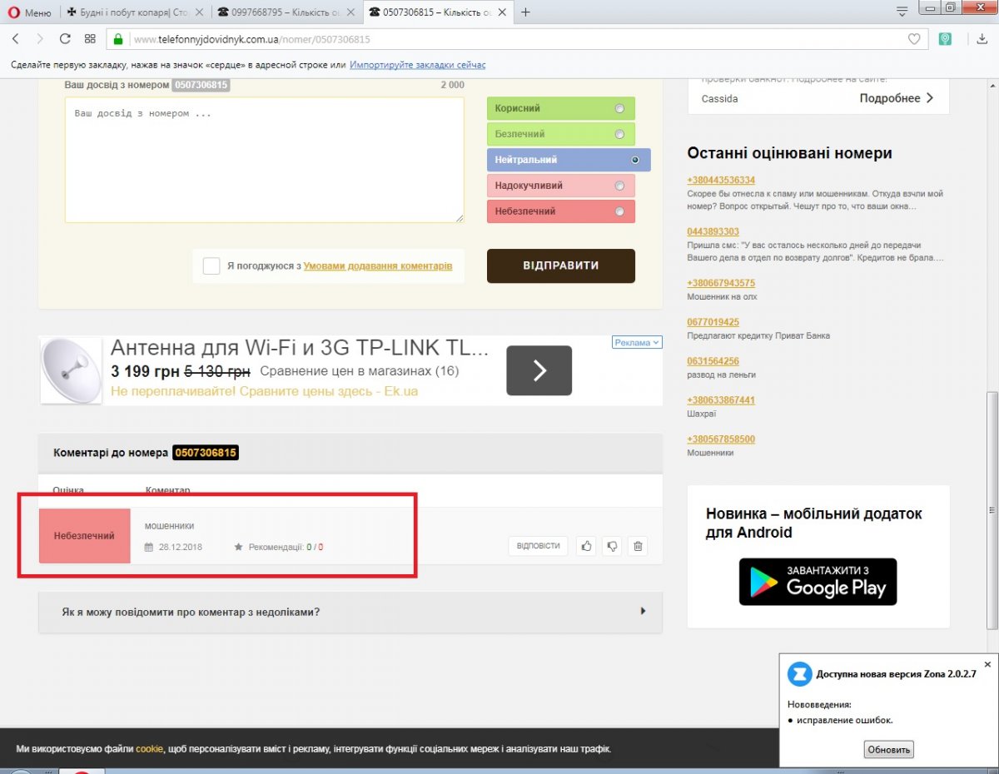The image size is (999, 774).
Task: Open Speed Dial grid icon
Action: point(90,39)
